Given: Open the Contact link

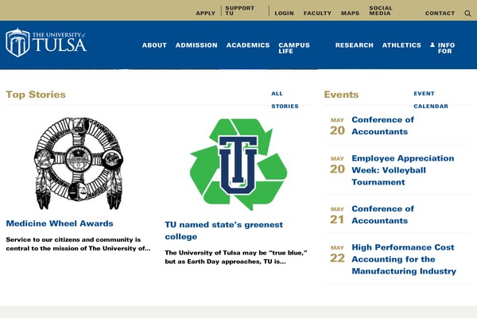Looking at the screenshot, I should [x=440, y=14].
